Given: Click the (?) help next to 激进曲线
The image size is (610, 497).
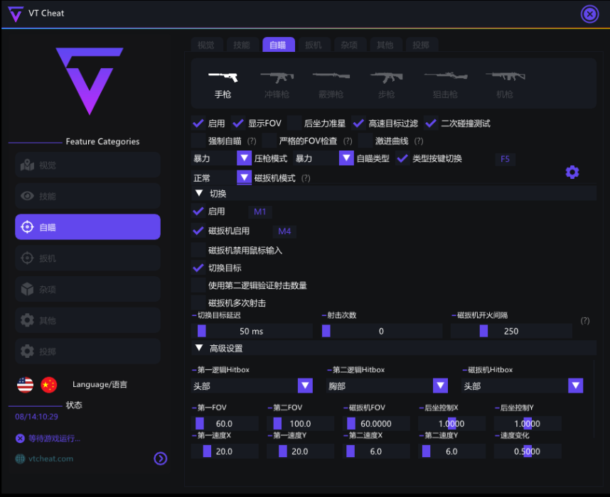Looking at the screenshot, I should tap(419, 141).
